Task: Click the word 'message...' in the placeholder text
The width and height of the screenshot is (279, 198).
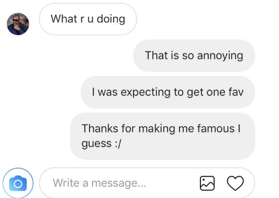Action: (x=119, y=183)
